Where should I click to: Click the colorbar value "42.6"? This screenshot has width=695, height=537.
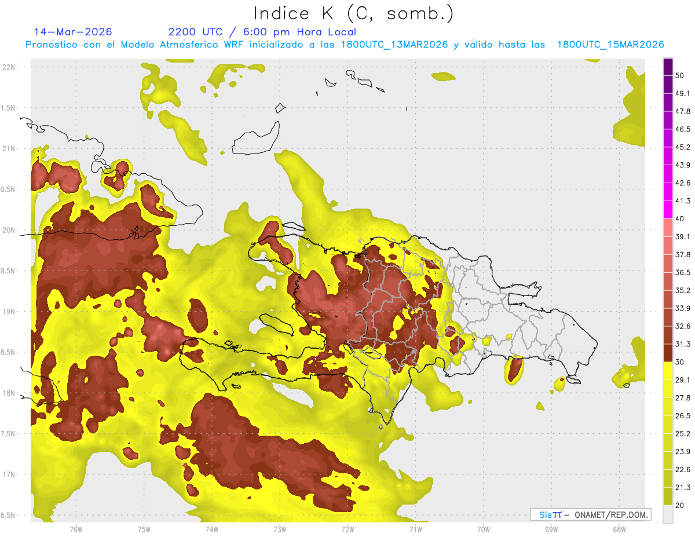[683, 183]
